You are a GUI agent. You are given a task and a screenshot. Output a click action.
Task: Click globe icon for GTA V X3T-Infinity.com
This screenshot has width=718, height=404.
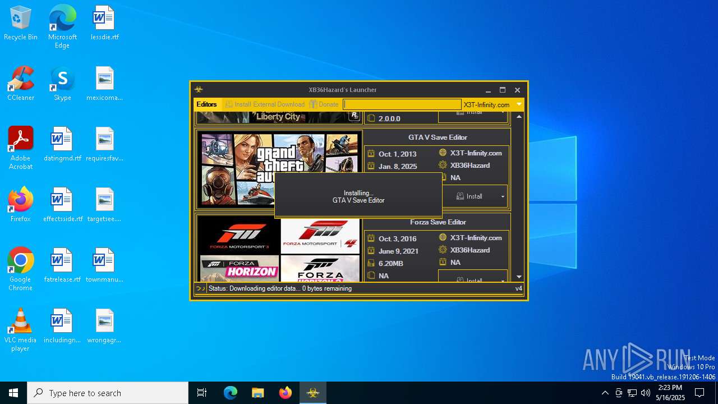pyautogui.click(x=443, y=153)
